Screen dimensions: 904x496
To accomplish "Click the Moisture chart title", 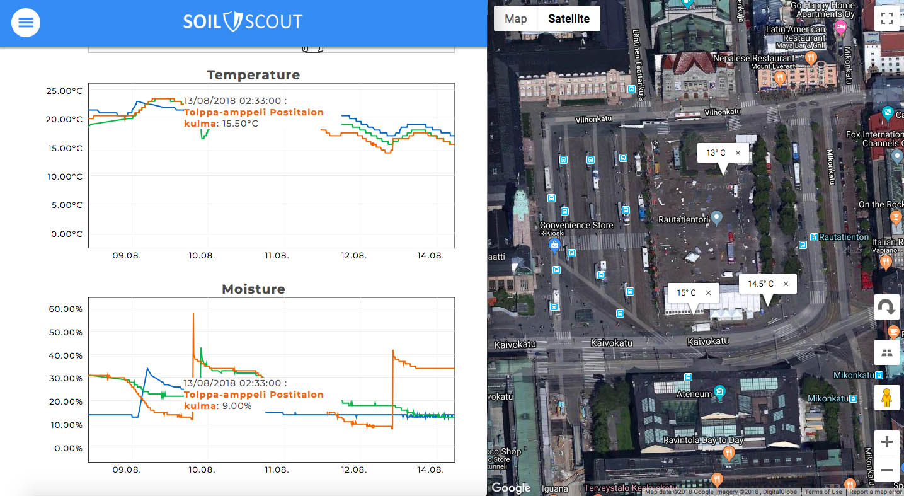I will pyautogui.click(x=253, y=289).
